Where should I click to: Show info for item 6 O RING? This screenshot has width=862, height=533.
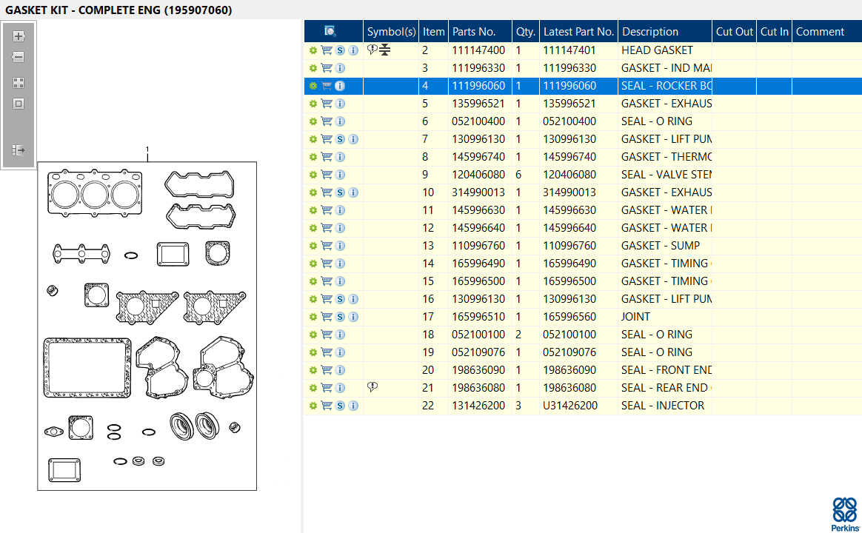[x=341, y=121]
